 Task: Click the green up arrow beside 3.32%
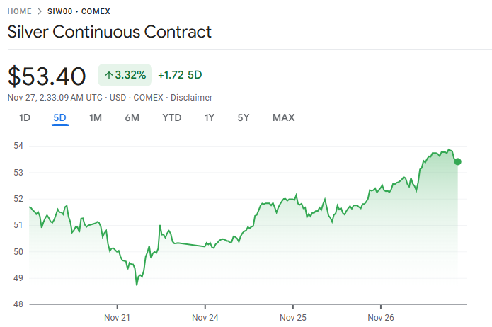pyautogui.click(x=109, y=75)
